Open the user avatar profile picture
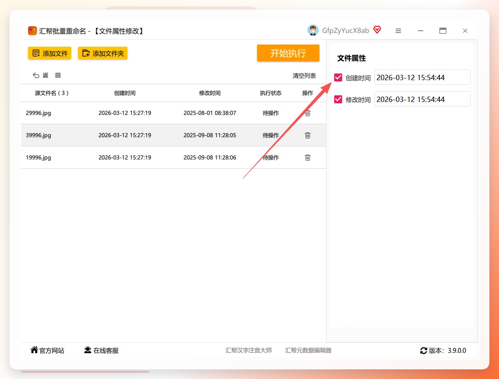The image size is (499, 379). (x=313, y=30)
